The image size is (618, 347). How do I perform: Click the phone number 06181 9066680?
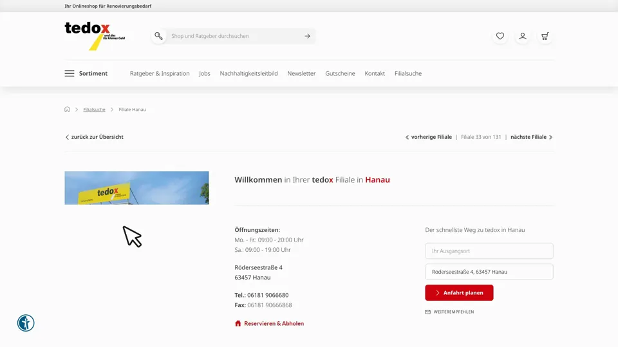point(268,295)
